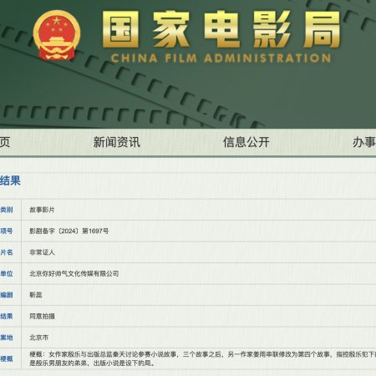Select the category value 故事影片
This screenshot has width=376, height=376.
tap(42, 210)
